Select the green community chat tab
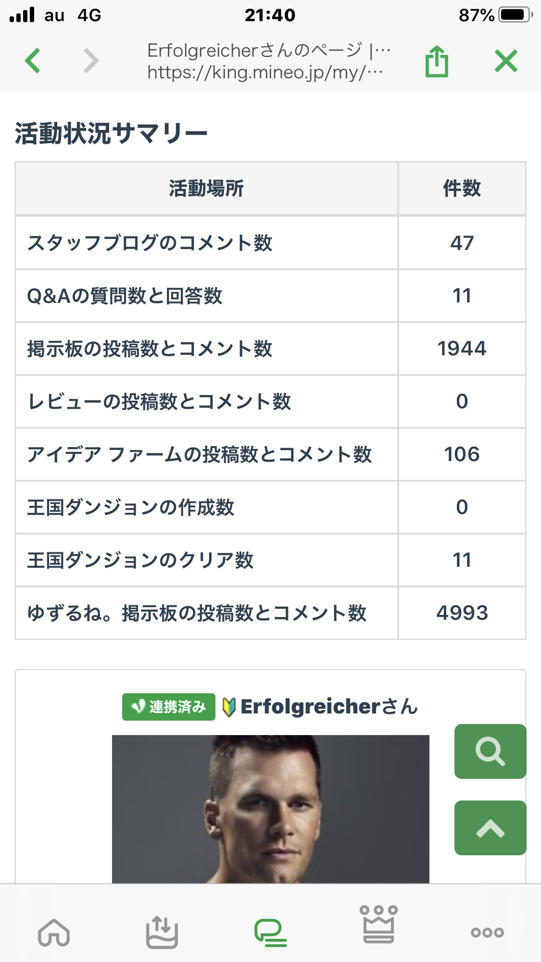 coord(270,933)
